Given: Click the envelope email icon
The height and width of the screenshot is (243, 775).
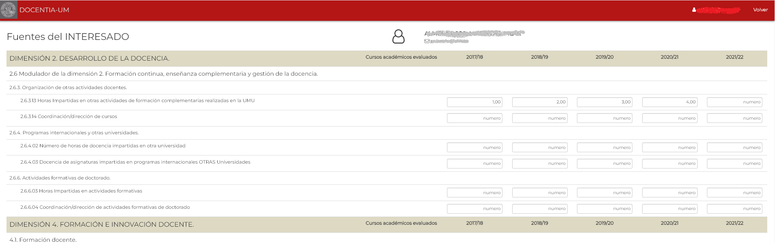Looking at the screenshot, I should [x=427, y=41].
